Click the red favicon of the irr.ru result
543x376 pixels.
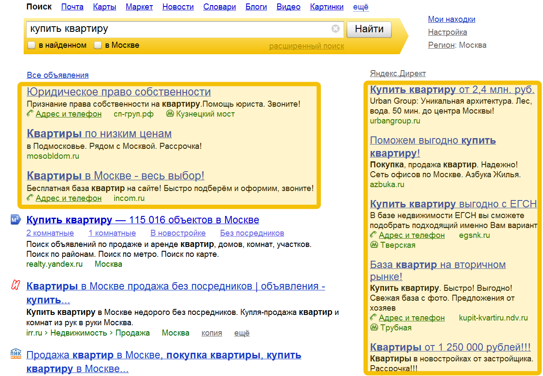(16, 285)
